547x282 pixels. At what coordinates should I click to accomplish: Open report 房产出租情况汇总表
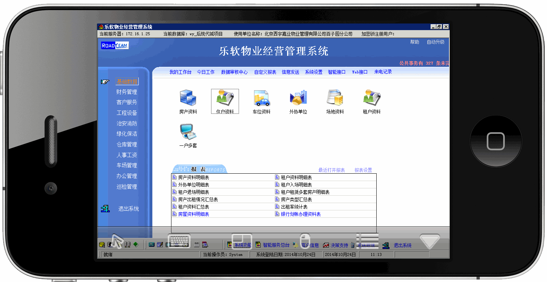198,199
